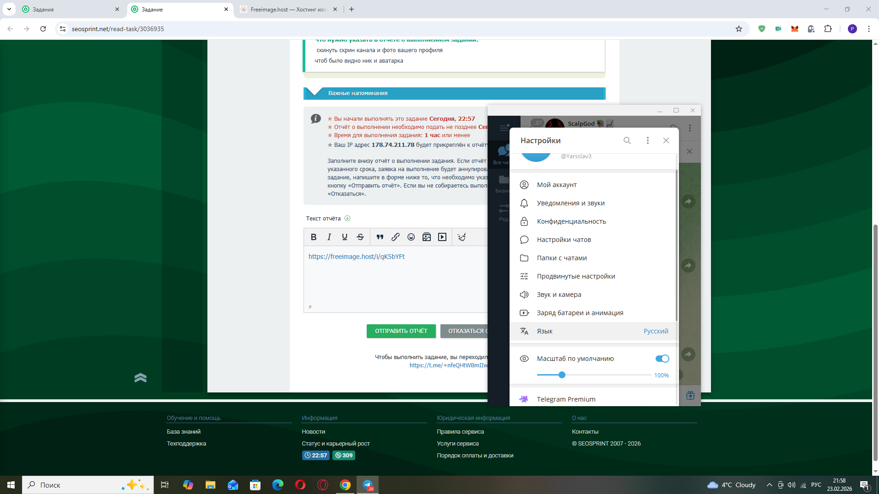This screenshot has width=879, height=494.
Task: Insert a quote block in the report
Action: (380, 237)
